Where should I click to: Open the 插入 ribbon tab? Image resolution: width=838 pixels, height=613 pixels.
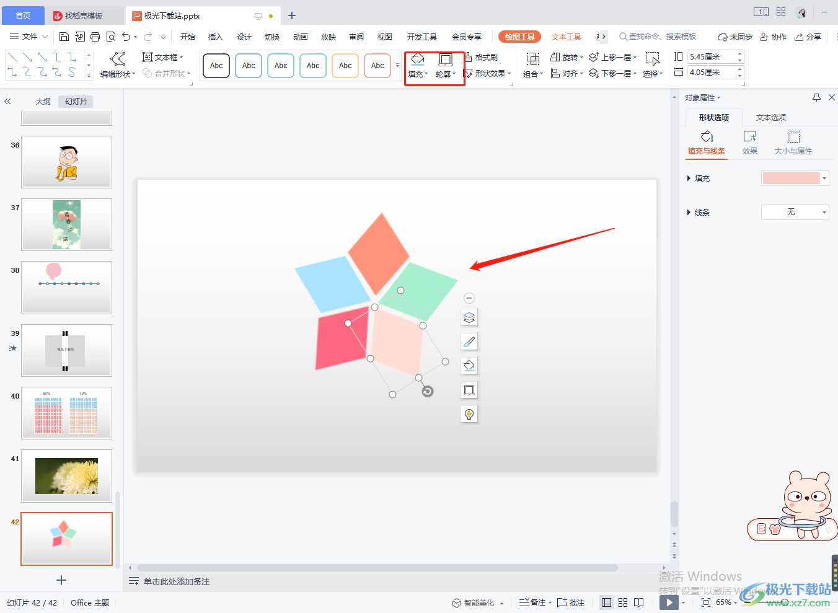point(216,37)
